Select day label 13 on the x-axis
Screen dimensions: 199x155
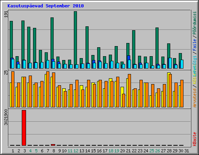(x=82, y=151)
